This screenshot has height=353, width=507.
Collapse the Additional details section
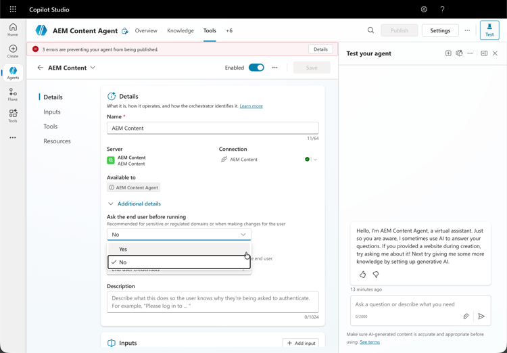135,204
